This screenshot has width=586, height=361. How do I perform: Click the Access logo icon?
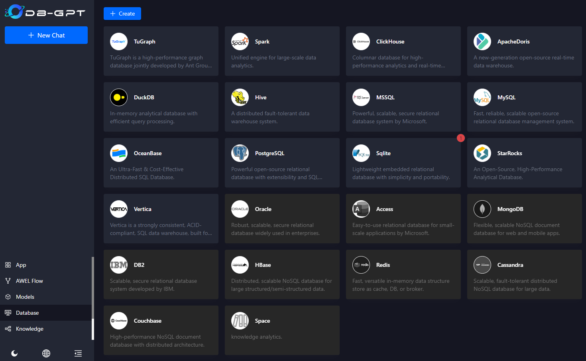click(x=361, y=209)
